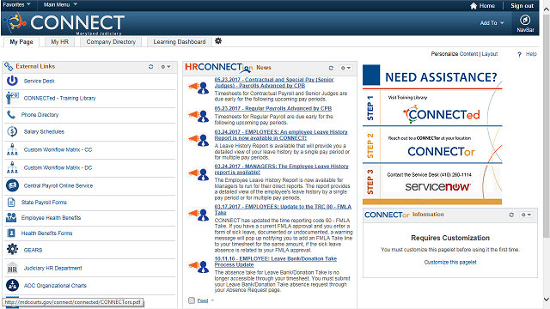The width and height of the screenshot is (550, 309).
Task: Open the AOC Organizational Charts text link
Action: (55, 286)
